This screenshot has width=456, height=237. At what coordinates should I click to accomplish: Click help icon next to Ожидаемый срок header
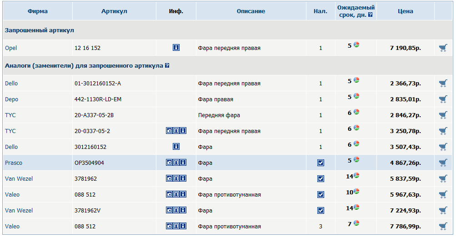370,15
